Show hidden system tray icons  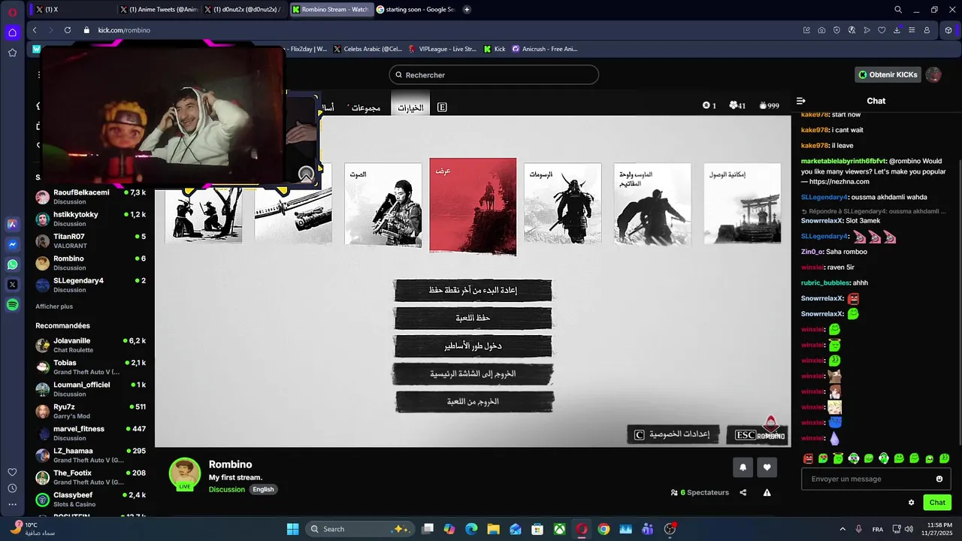842,529
